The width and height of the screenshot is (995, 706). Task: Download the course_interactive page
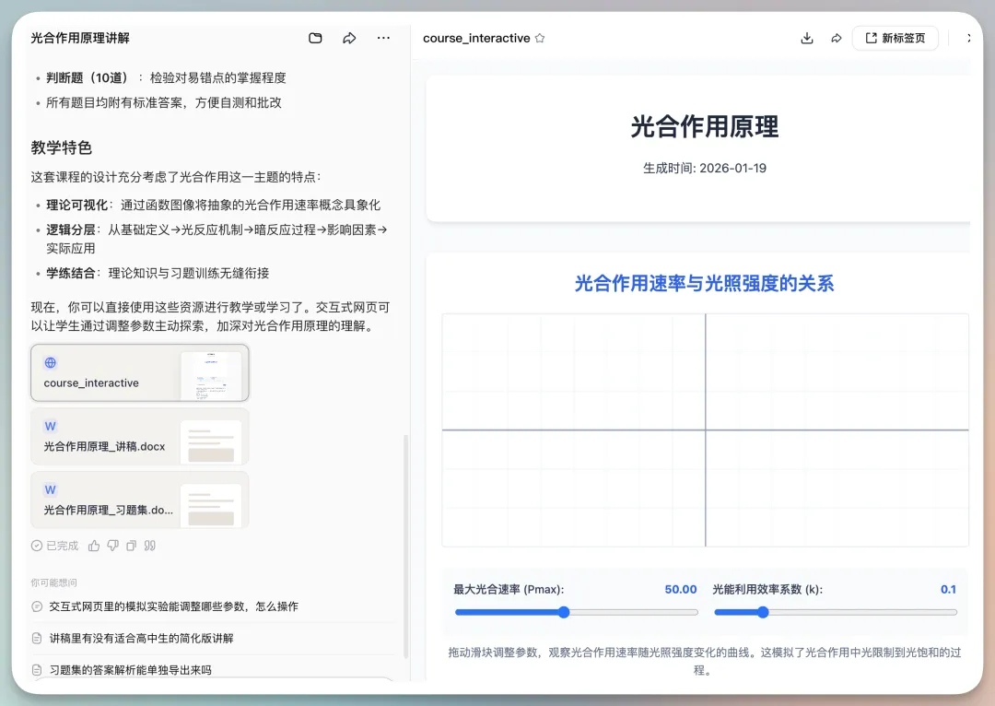[807, 39]
